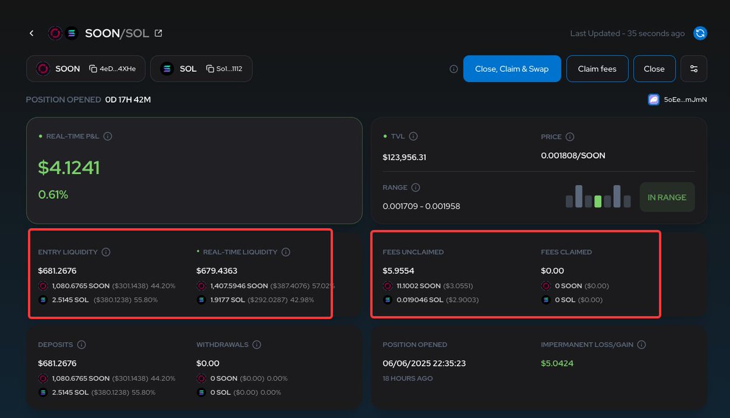730x418 pixels.
Task: Click the Close position button
Action: point(654,69)
